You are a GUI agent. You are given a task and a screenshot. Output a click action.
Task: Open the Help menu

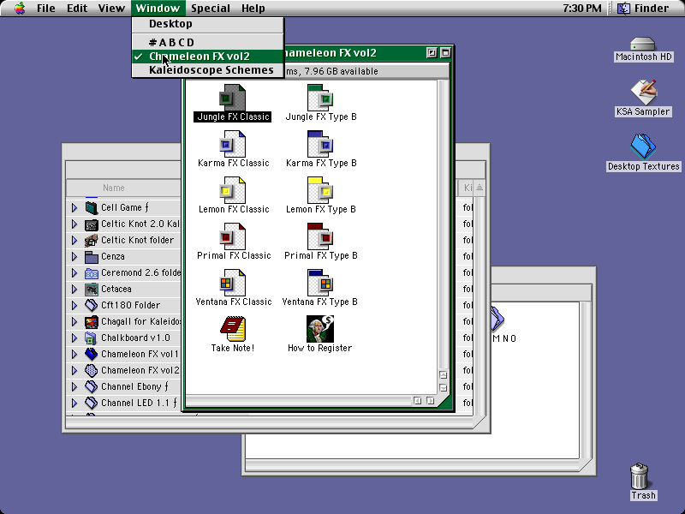[x=253, y=8]
